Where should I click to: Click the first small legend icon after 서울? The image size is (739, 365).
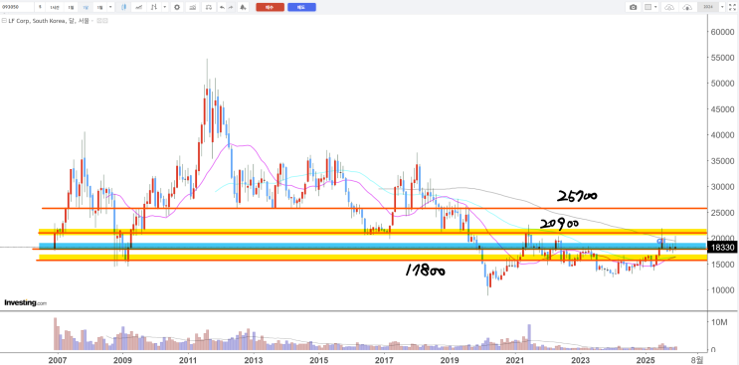point(99,21)
